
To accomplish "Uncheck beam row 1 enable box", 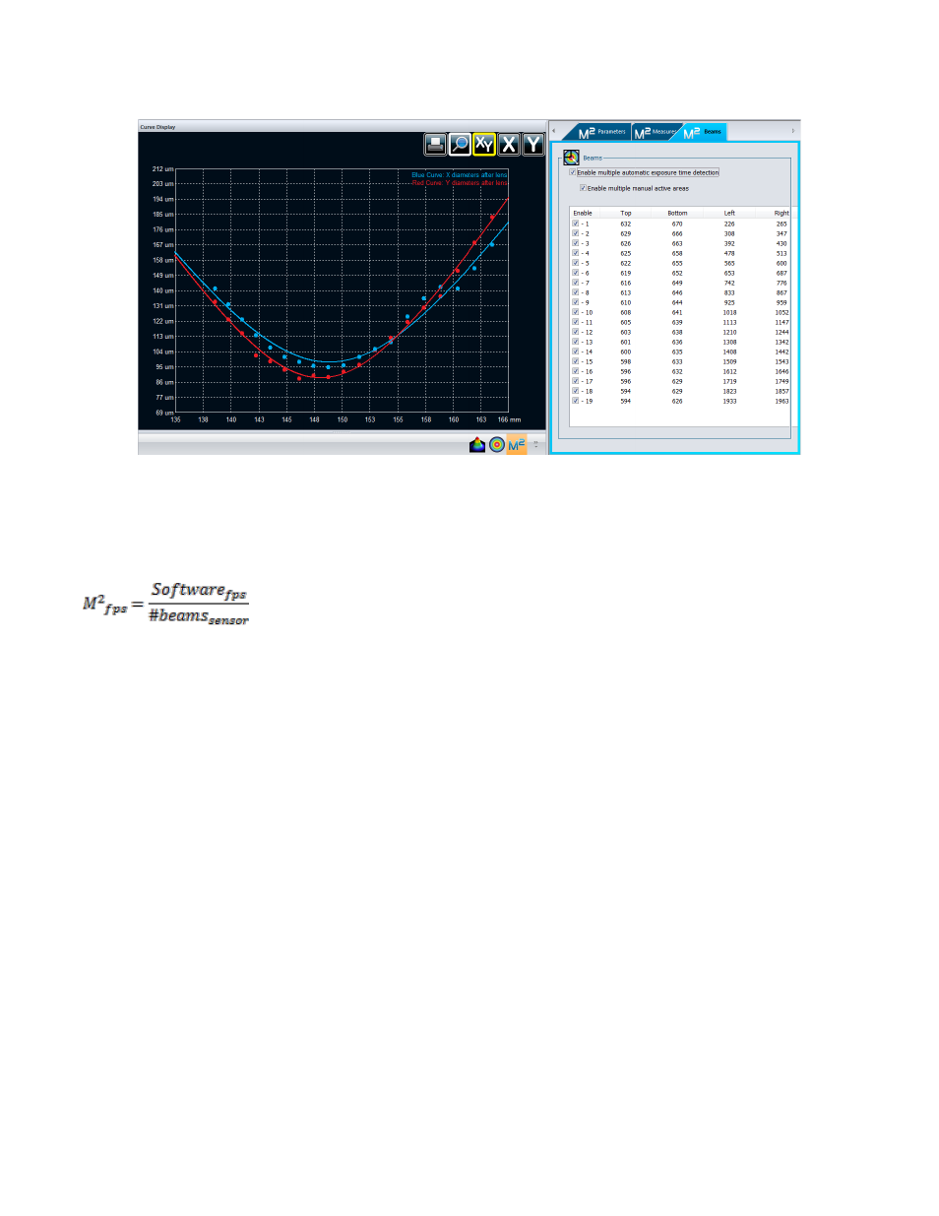I will [576, 224].
